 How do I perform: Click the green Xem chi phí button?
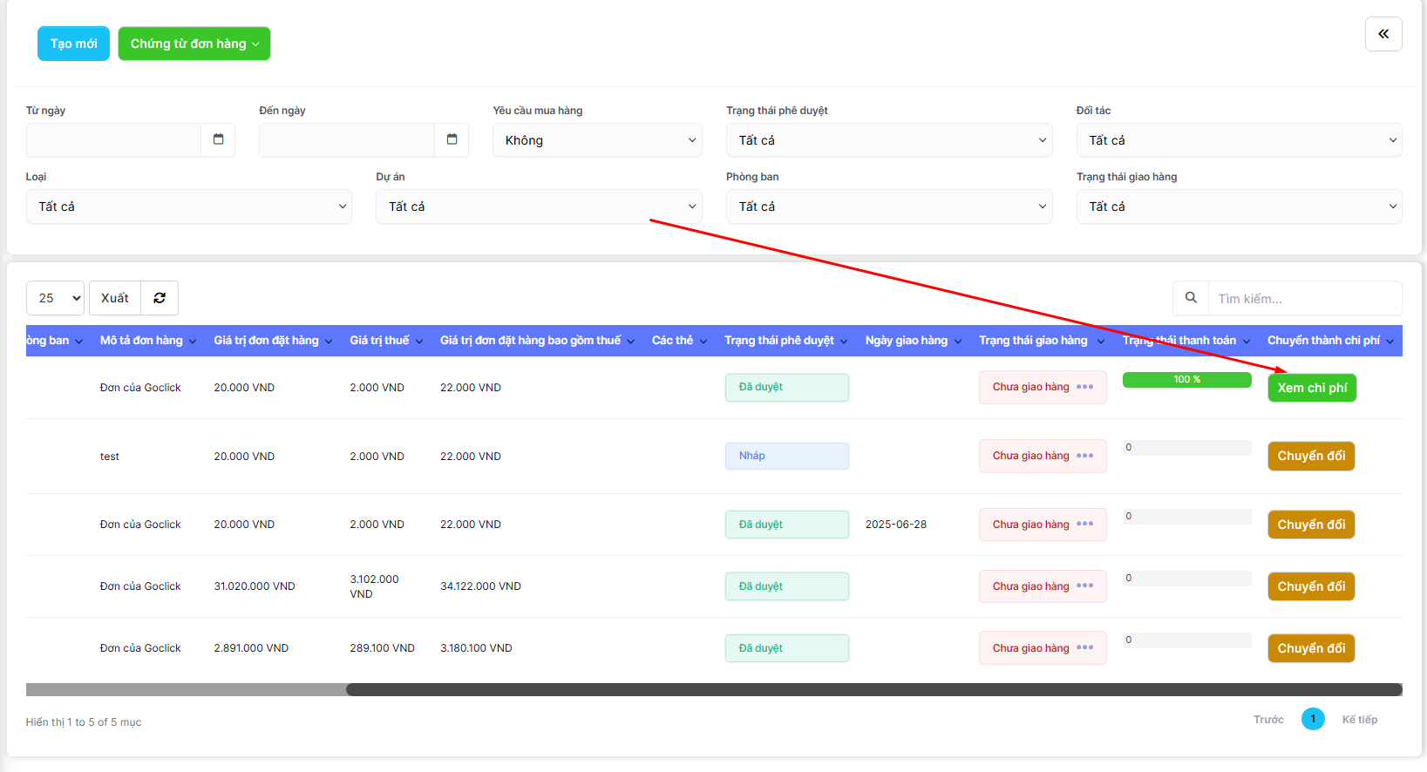pyautogui.click(x=1312, y=388)
